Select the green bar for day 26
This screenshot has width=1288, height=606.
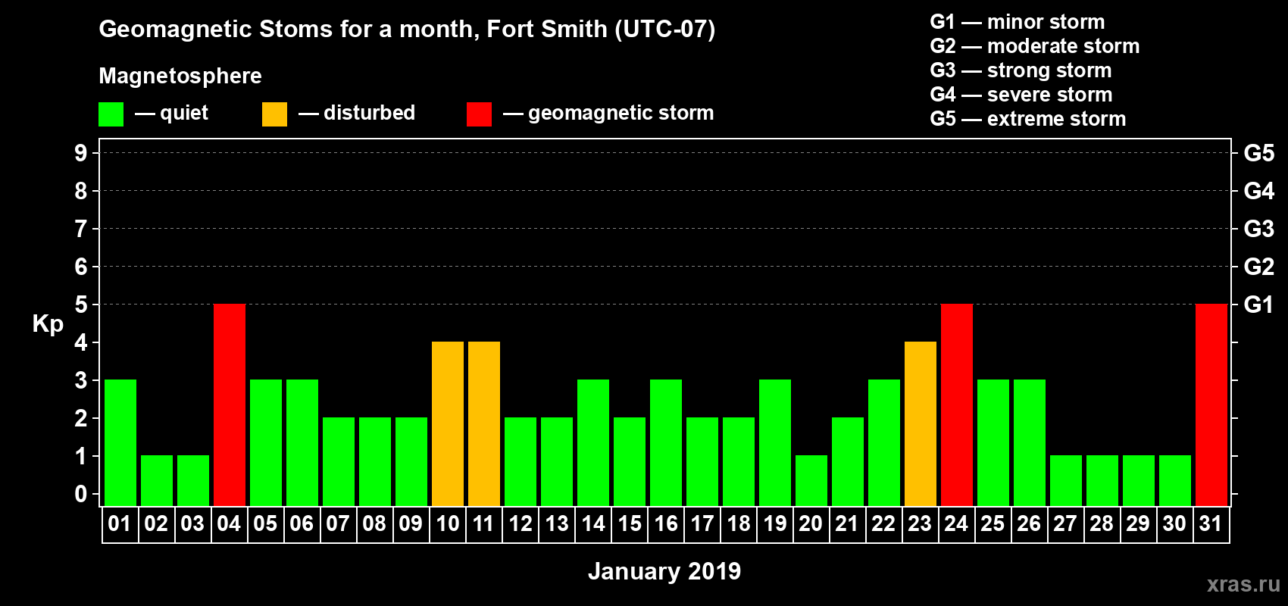pyautogui.click(x=1030, y=442)
